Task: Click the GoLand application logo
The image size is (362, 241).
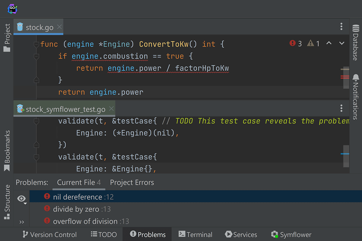Action: [x=12, y=9]
